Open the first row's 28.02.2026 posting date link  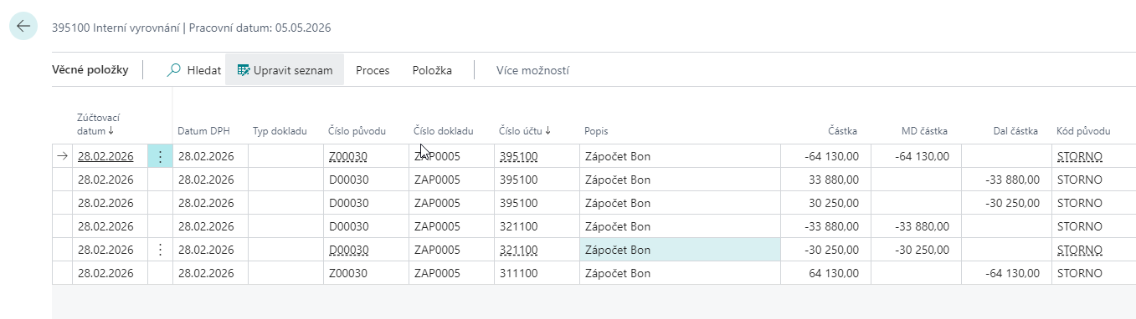click(105, 156)
